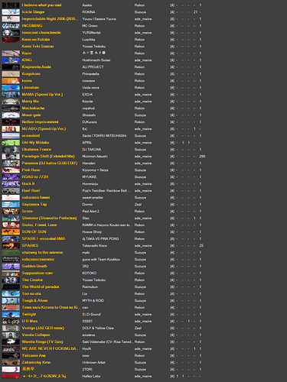Select the Halley Labs artist in last row

coord(91,377)
